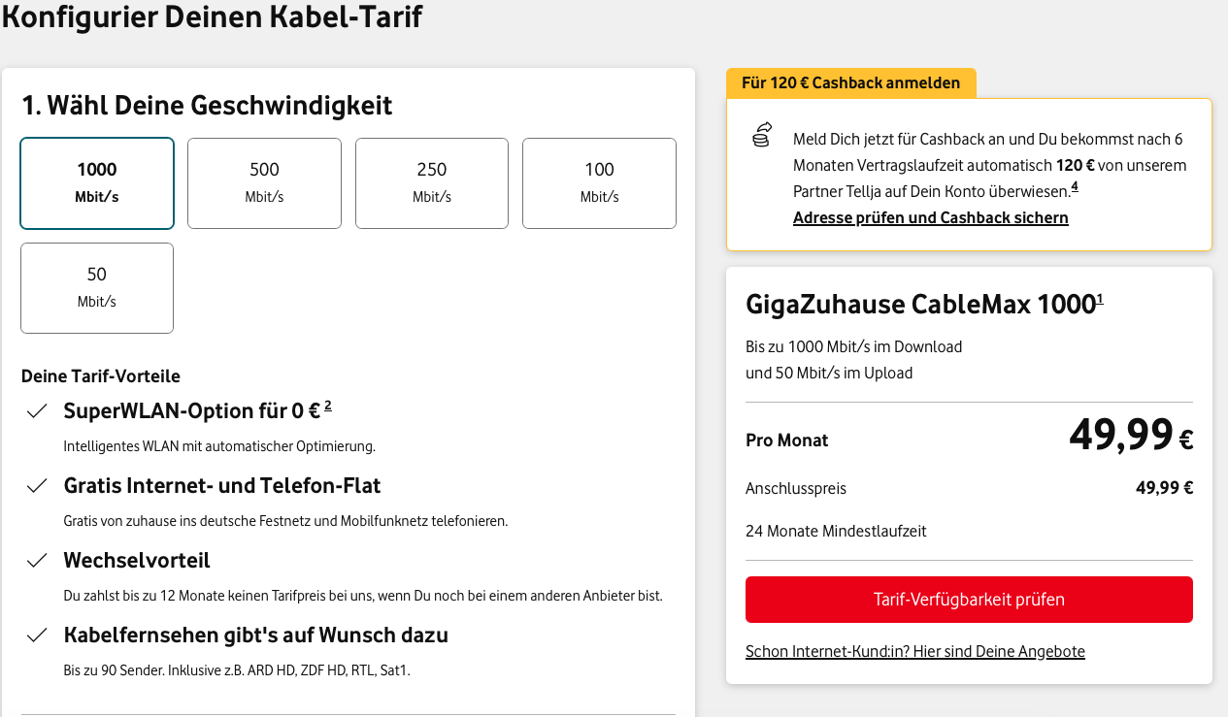Open footnote 4 in the cashback text
This screenshot has height=717, width=1228.
pos(1075,186)
